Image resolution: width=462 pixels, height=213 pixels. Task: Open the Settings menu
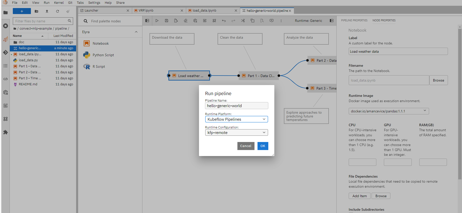[94, 3]
